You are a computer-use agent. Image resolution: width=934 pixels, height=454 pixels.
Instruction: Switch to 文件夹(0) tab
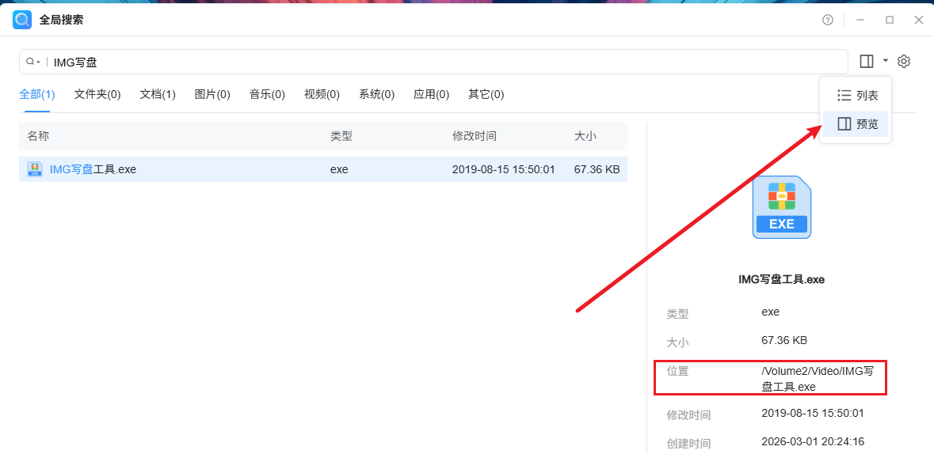coord(97,94)
